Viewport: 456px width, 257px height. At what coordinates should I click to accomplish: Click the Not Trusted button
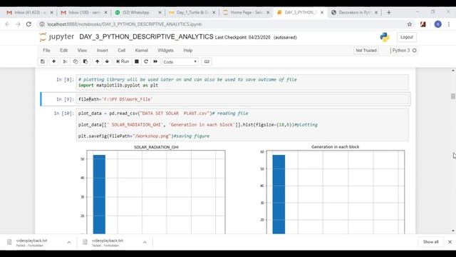[366, 51]
